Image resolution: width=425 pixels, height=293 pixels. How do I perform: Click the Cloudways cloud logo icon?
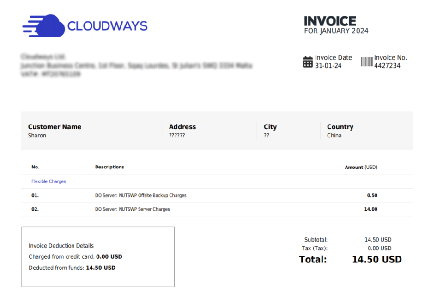[x=43, y=25]
